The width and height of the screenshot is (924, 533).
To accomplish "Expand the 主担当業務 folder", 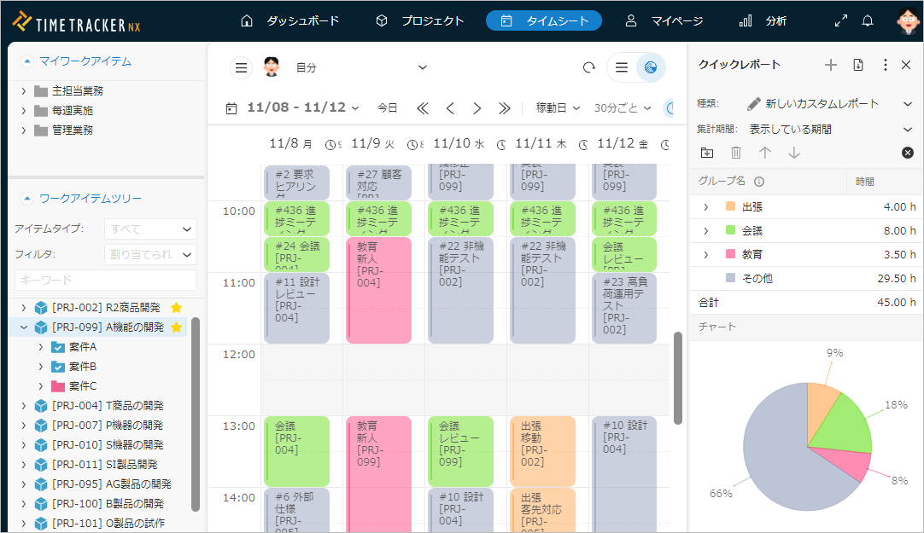I will click(24, 90).
